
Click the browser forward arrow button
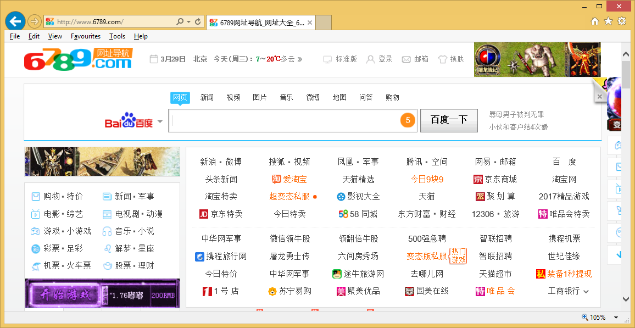coord(35,21)
